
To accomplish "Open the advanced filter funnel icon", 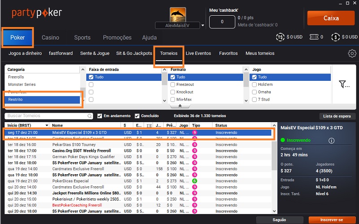I will click(344, 84).
